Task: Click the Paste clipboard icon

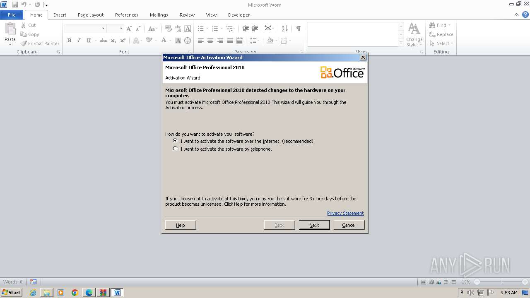Action: [10, 29]
